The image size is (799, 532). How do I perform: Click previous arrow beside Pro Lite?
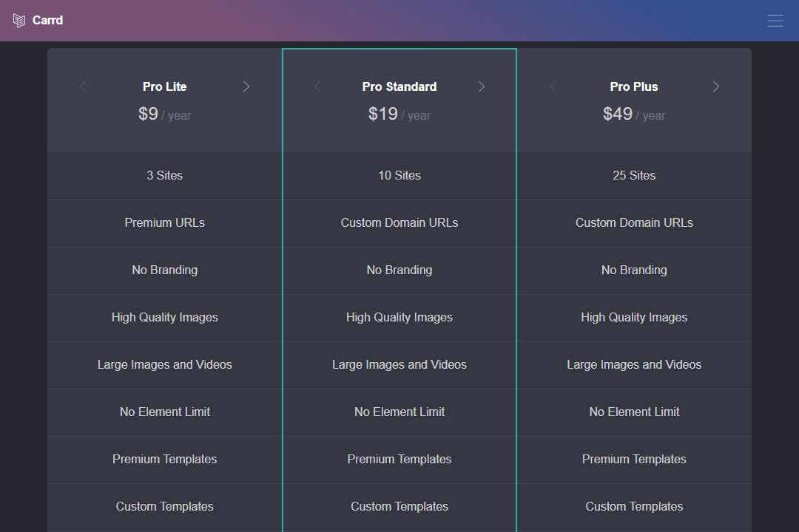pos(83,86)
